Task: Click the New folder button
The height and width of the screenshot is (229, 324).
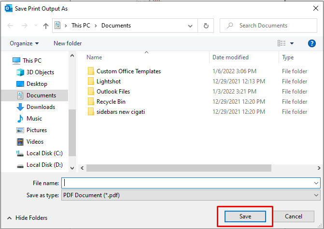Action: point(68,43)
